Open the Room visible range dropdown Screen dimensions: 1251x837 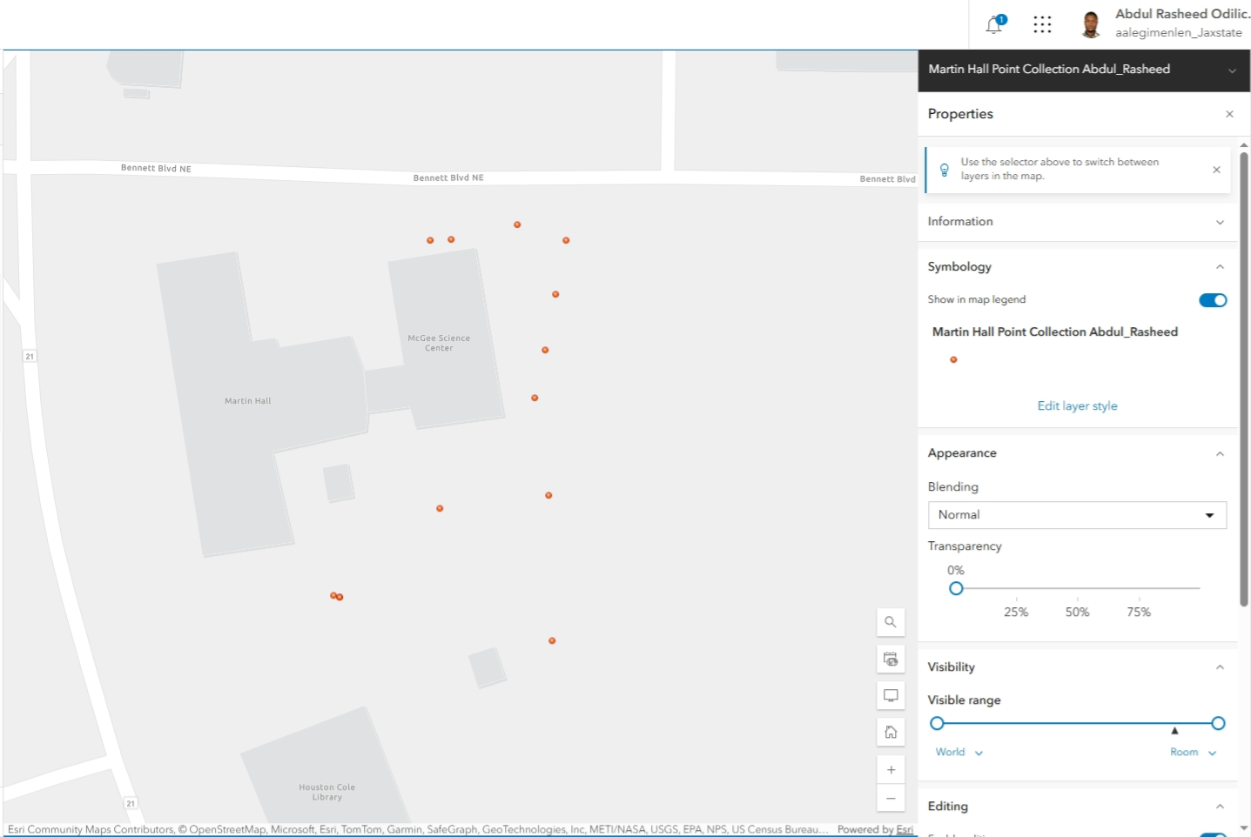pos(1193,753)
